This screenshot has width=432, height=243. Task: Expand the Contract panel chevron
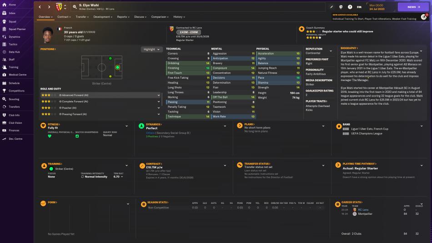pyautogui.click(x=225, y=166)
